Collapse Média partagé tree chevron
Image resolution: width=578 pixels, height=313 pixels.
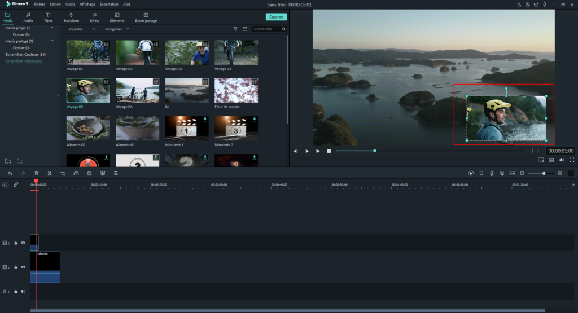point(52,41)
